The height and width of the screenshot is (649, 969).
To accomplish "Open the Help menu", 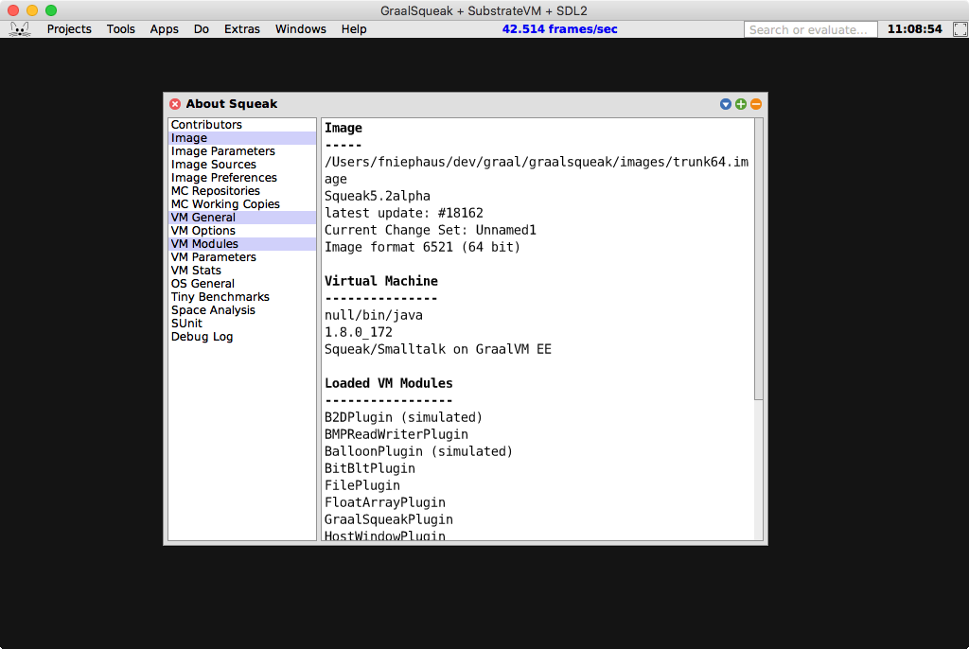I will (354, 29).
